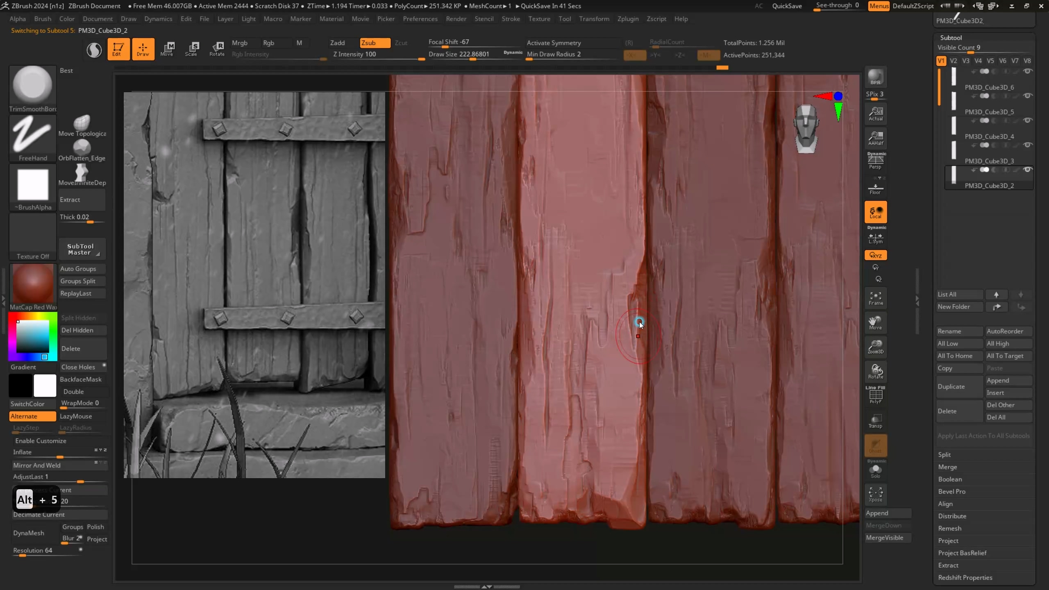Click the Frame view icon
The image size is (1049, 590).
pyautogui.click(x=875, y=298)
